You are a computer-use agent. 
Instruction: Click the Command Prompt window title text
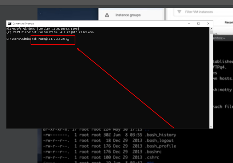(x=23, y=24)
